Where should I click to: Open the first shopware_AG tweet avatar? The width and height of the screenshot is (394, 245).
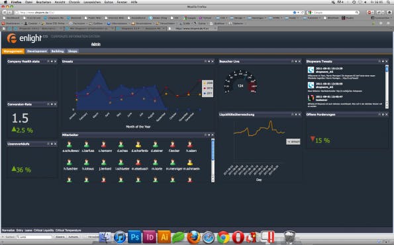click(x=311, y=70)
